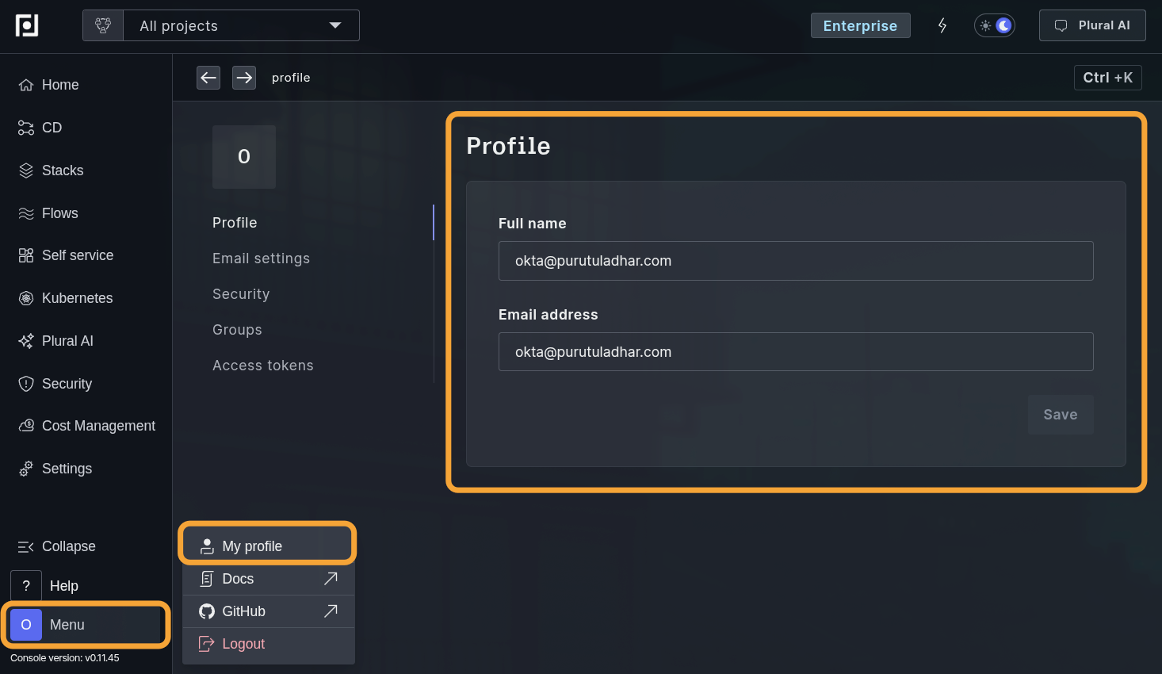Click the lightning bolt icon in header
Screen dimensions: 1162x674
(x=942, y=25)
